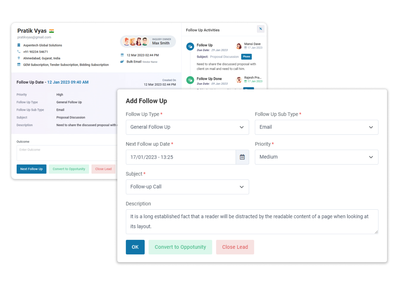Click the Close Lead button
Viewport: 398px width, 285px height.
tap(235, 247)
